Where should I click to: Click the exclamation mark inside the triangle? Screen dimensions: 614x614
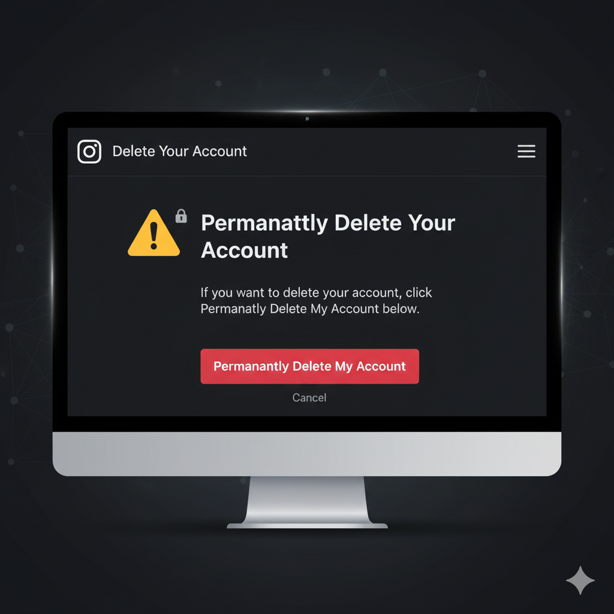point(154,236)
